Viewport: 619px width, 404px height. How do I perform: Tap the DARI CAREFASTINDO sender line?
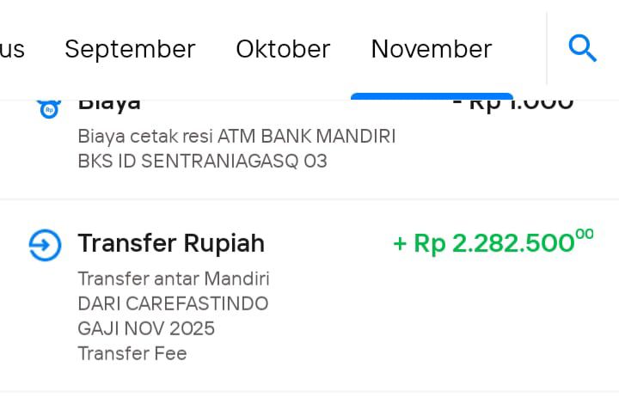tap(173, 303)
